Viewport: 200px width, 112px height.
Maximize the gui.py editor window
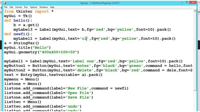187,2
